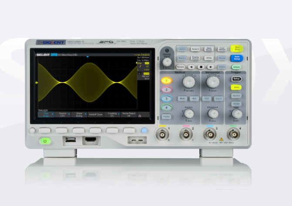Open the Type Edge menu option
The image size is (292, 206).
[x=46, y=115]
